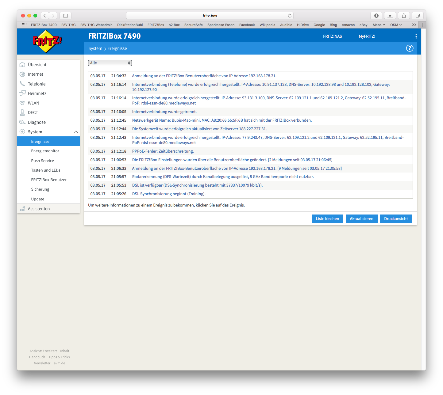Click the Diagnose icon
This screenshot has width=443, height=395.
(22, 122)
